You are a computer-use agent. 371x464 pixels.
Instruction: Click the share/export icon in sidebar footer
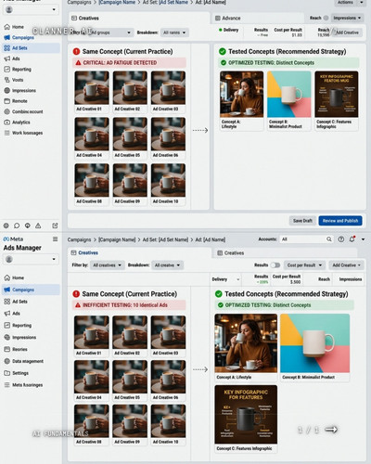pos(55,226)
